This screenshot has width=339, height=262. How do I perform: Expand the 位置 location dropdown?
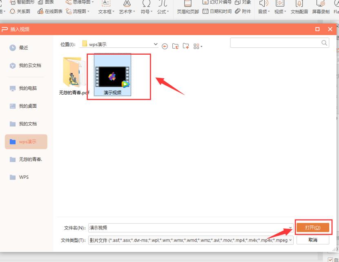point(156,44)
